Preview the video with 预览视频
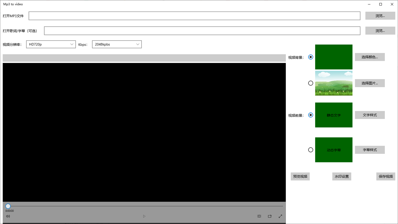 pyautogui.click(x=300, y=176)
